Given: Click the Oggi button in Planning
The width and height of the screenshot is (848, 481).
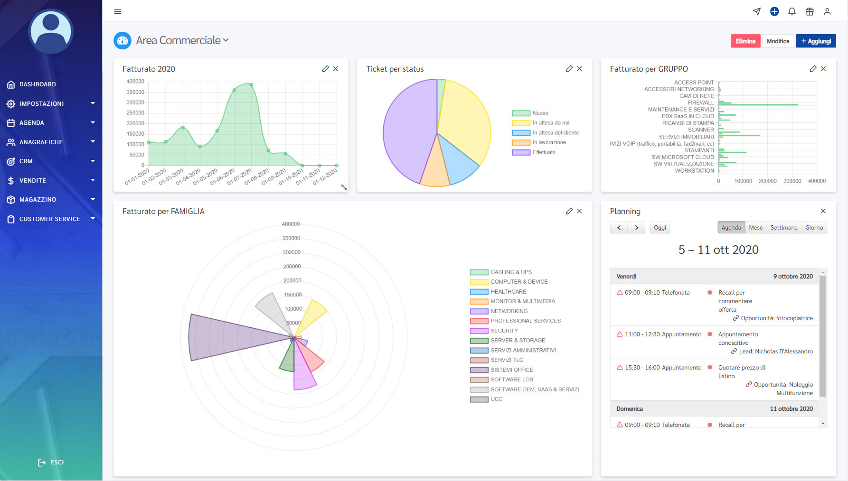Looking at the screenshot, I should 660,228.
